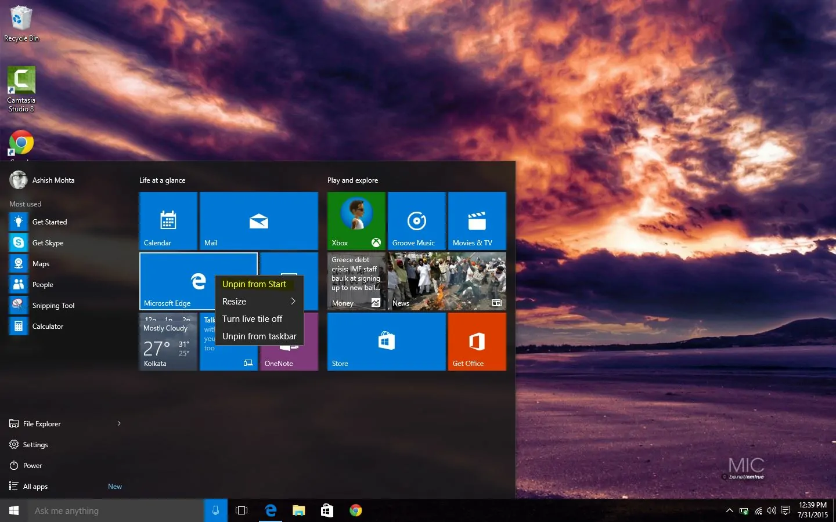Launch Snipping Tool from Most used

(67, 306)
